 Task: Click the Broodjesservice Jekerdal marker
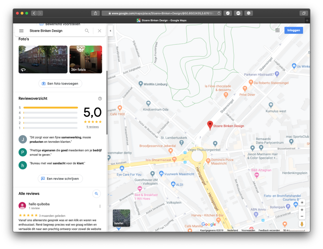(171, 151)
